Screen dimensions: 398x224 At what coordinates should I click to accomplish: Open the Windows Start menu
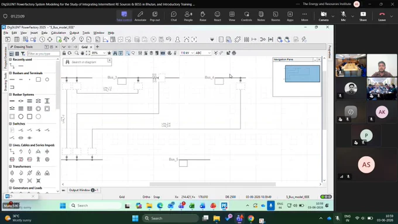[x=135, y=218]
